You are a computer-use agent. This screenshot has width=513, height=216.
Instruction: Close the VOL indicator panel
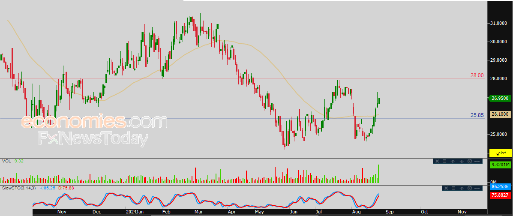[x=437, y=161]
